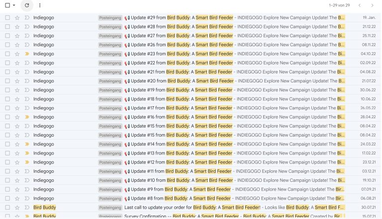
Task: Click sender Indiegogo on Update #16 row
Action: 44,117
